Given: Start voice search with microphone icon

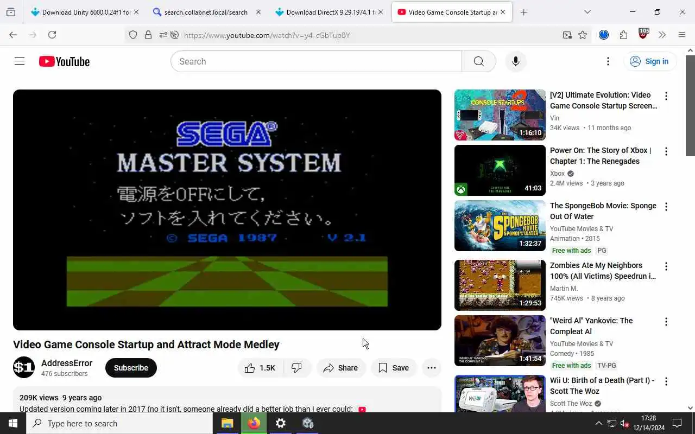Looking at the screenshot, I should click(x=516, y=61).
